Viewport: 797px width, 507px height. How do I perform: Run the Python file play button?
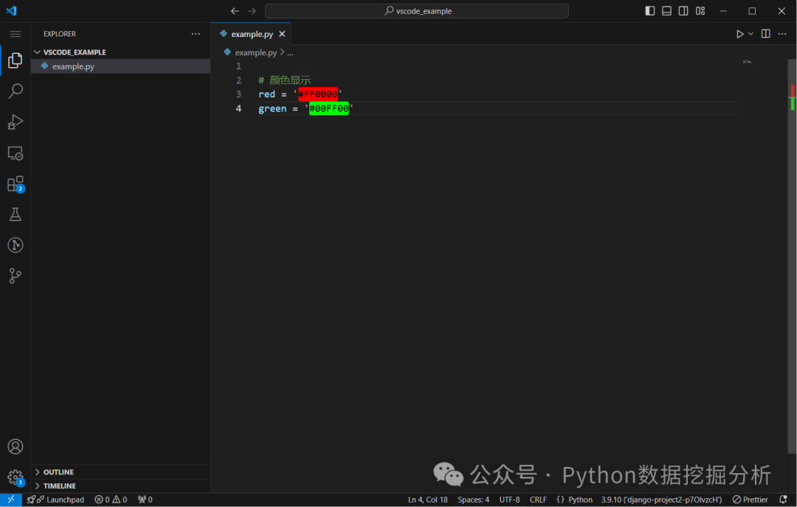tap(739, 34)
